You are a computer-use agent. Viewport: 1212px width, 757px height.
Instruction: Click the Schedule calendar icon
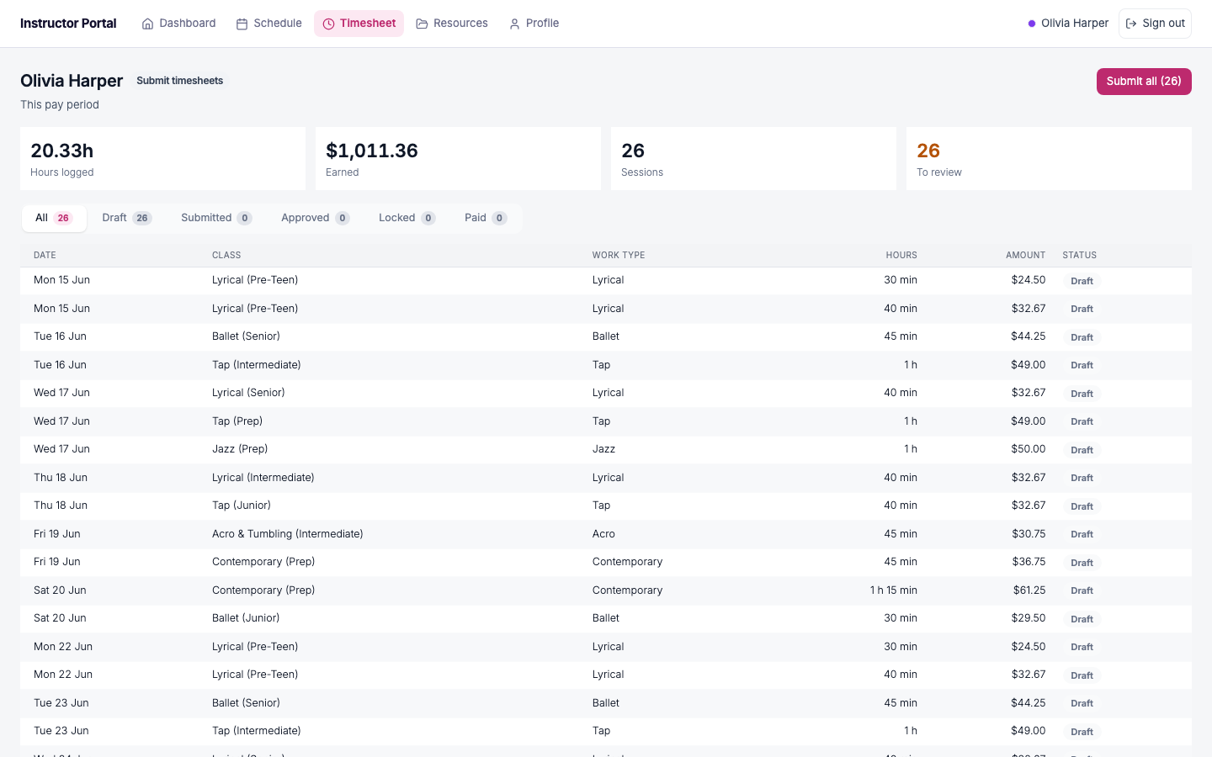click(x=242, y=24)
